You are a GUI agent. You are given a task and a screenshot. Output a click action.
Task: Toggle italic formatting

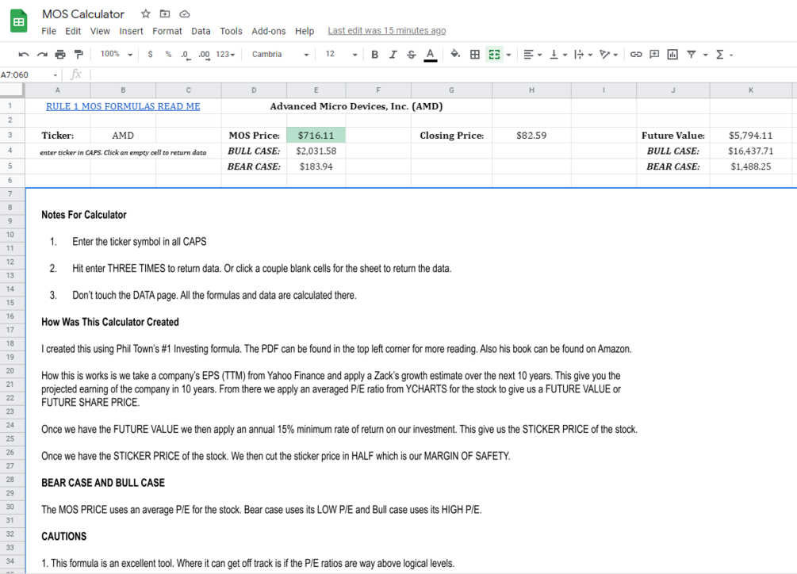pyautogui.click(x=393, y=55)
